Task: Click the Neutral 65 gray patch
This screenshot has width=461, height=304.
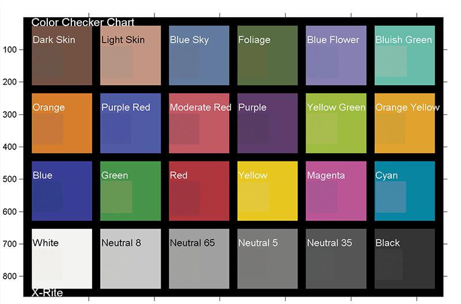Action: [x=199, y=258]
